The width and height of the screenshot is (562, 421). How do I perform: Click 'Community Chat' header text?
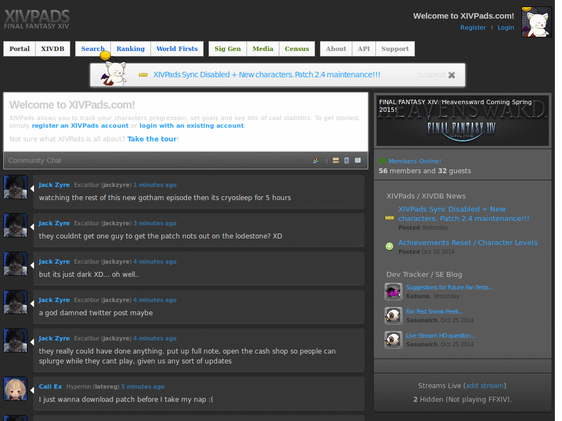(35, 161)
